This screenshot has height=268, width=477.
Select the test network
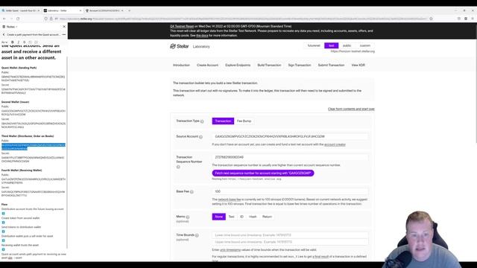331,45
